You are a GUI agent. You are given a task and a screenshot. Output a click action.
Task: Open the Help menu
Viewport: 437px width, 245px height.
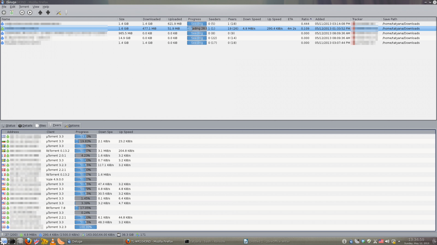[x=46, y=7]
